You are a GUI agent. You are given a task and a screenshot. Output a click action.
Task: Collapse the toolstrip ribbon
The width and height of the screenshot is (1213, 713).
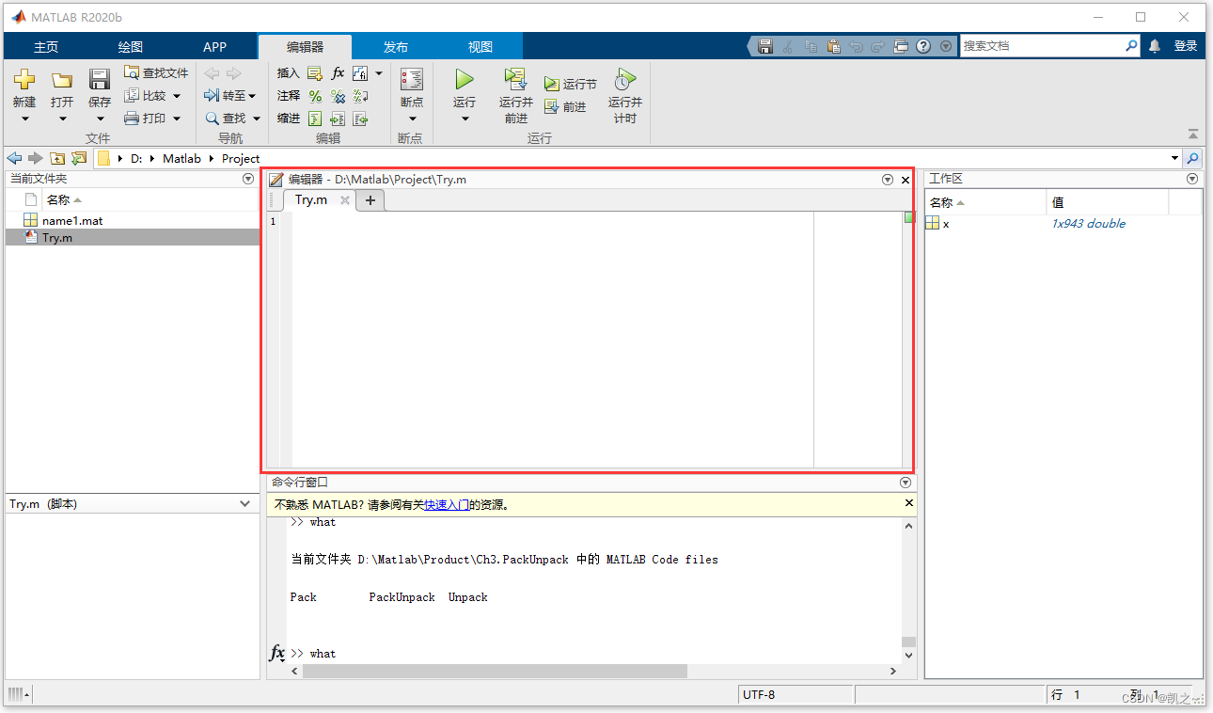coord(1193,134)
